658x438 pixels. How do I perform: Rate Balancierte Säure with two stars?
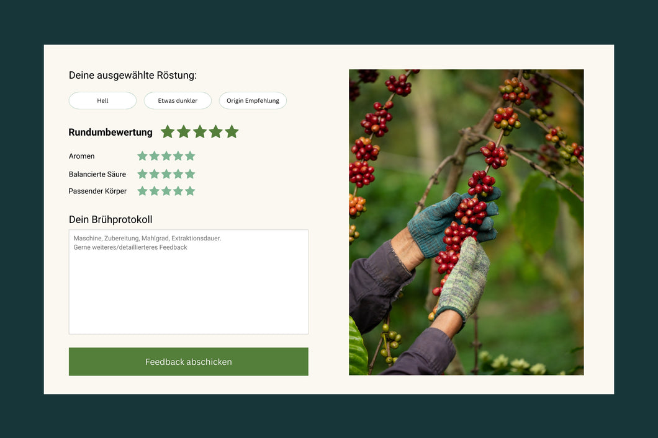point(155,174)
